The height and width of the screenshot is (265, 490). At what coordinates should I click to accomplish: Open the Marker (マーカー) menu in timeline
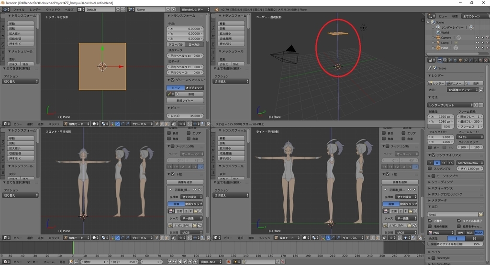click(x=33, y=262)
